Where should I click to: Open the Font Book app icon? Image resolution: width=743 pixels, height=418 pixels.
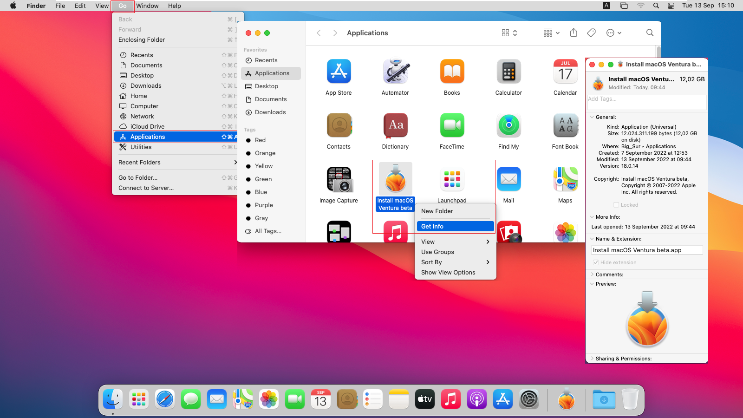pos(565,125)
